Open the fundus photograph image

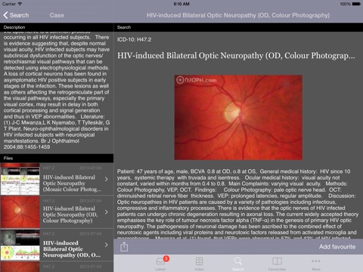tap(238, 117)
